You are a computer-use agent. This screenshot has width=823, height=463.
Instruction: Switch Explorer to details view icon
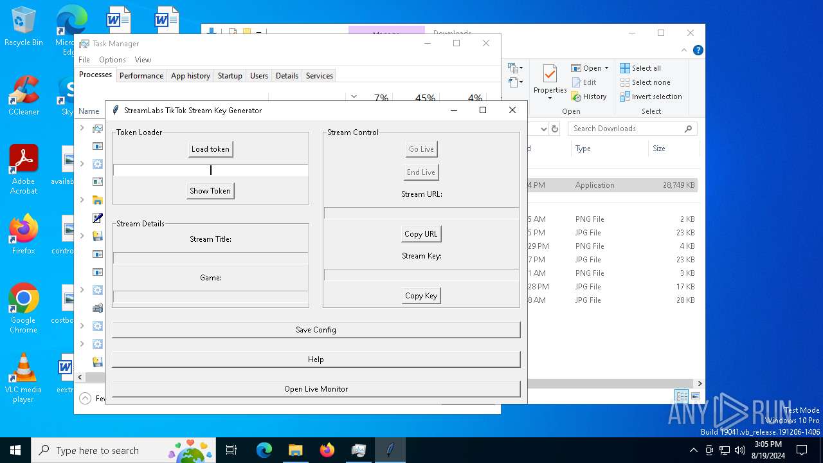click(681, 396)
